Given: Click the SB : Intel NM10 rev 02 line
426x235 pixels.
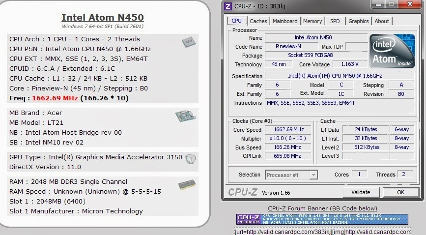Looking at the screenshot, I should [46, 142].
